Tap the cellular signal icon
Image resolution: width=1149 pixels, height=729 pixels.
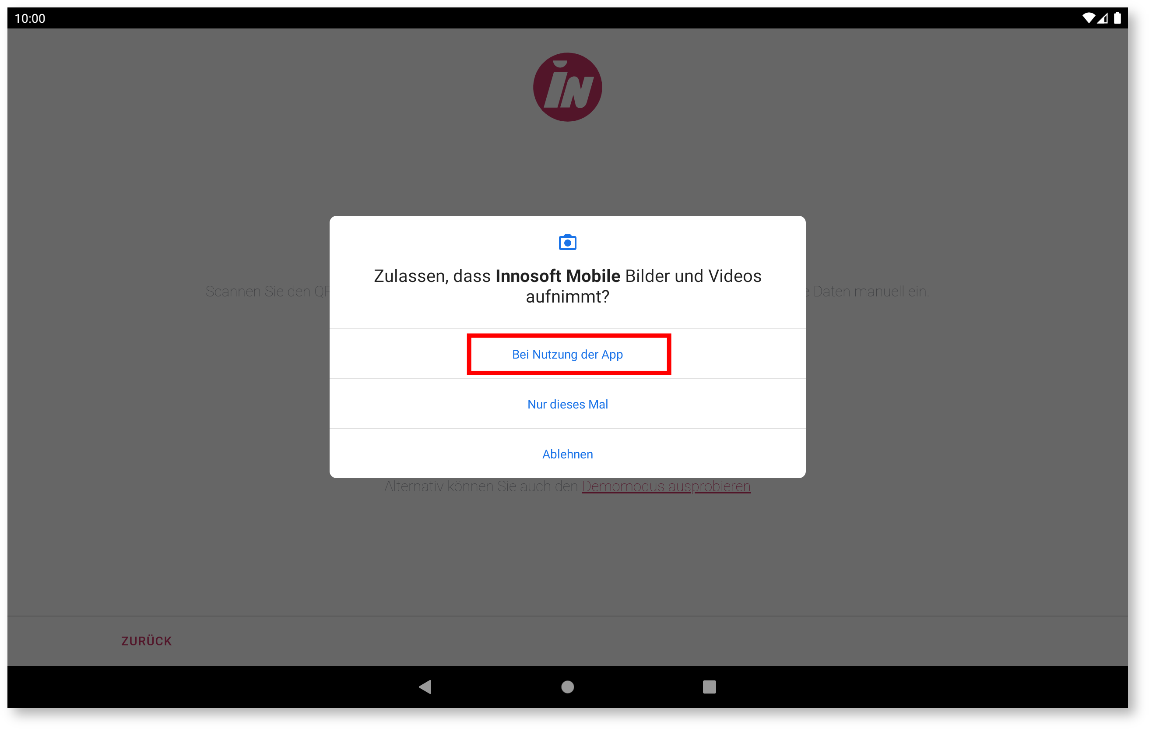(1103, 18)
